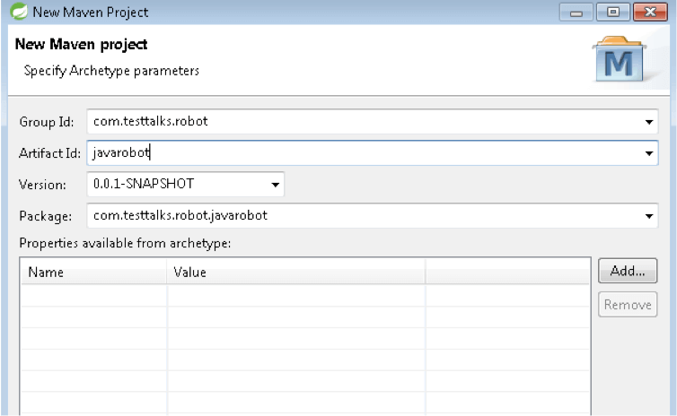Click the blank third column header
The image size is (677, 416).
pos(506,272)
